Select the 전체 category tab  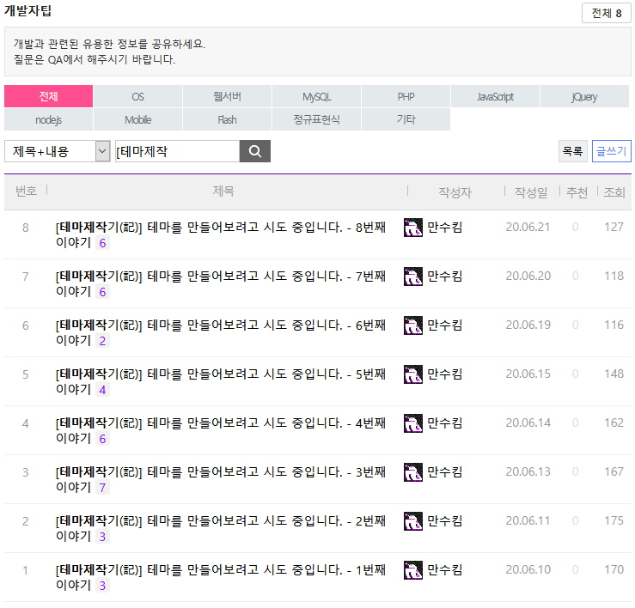(x=48, y=96)
